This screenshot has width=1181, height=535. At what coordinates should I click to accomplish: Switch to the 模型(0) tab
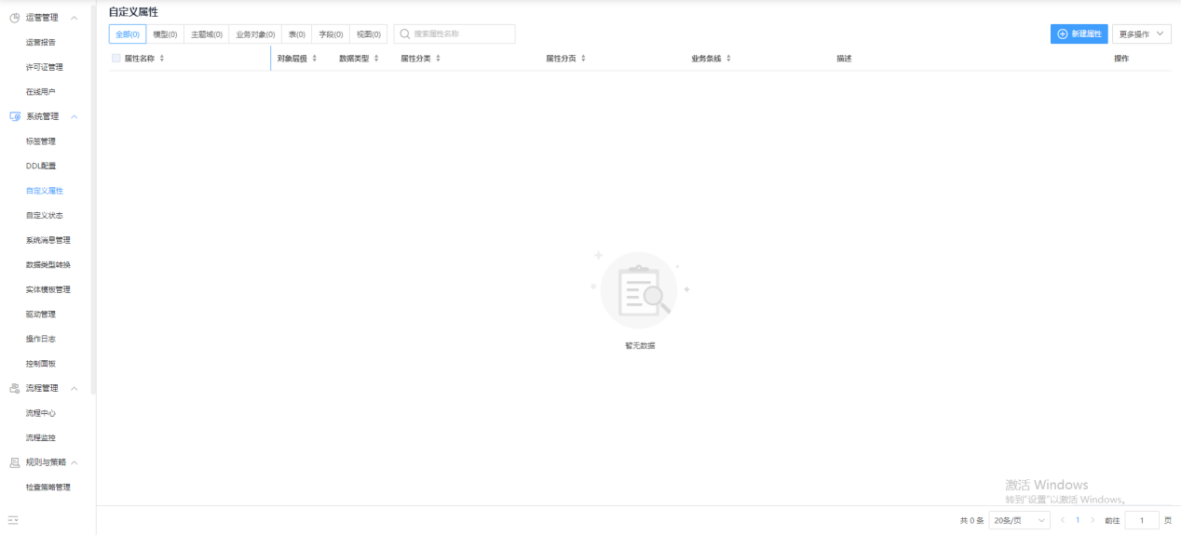pyautogui.click(x=165, y=34)
